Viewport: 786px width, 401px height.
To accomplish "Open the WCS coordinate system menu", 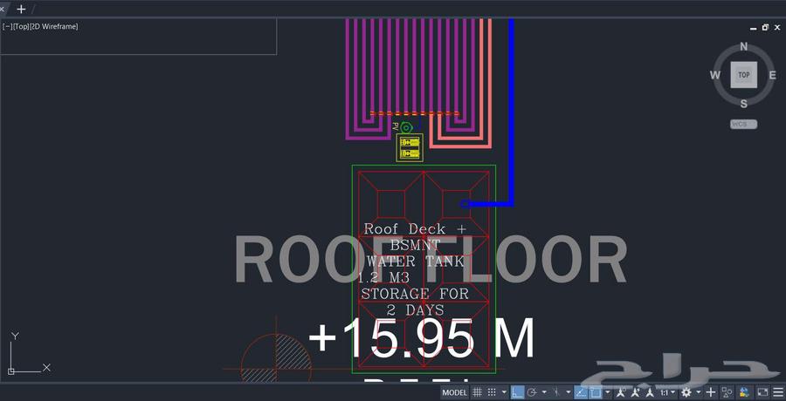I will tap(743, 124).
